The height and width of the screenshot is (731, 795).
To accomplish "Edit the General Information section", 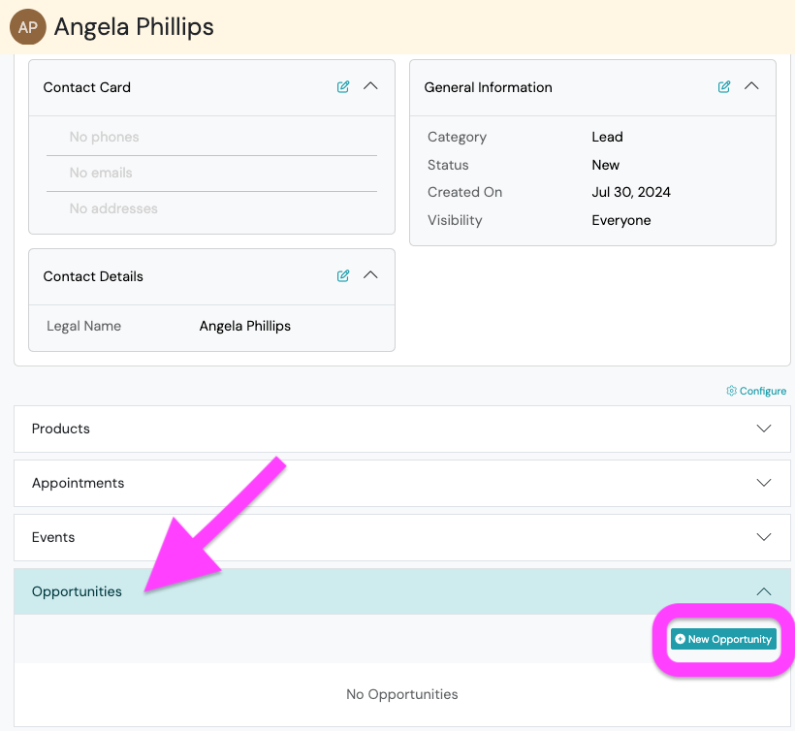I will pos(724,86).
